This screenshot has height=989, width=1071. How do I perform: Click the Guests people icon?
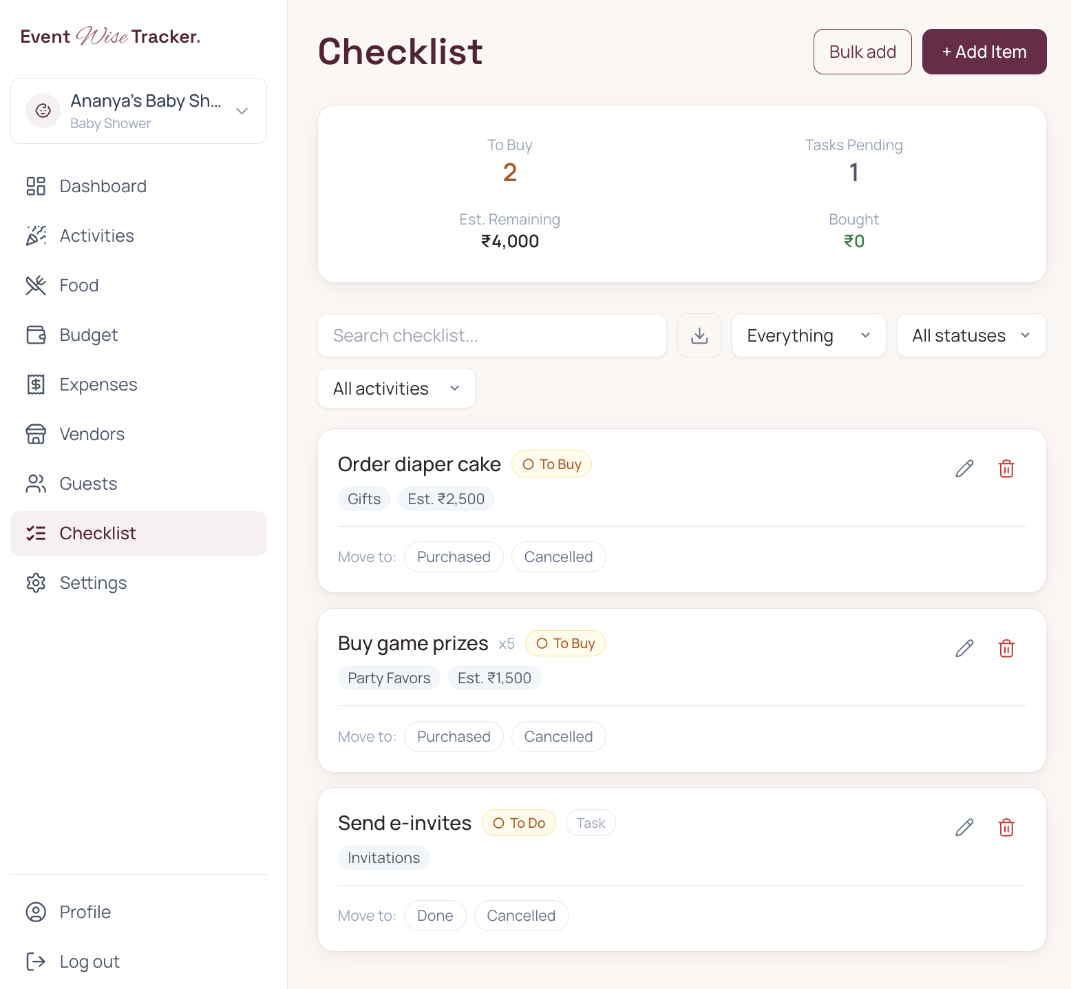pyautogui.click(x=36, y=483)
